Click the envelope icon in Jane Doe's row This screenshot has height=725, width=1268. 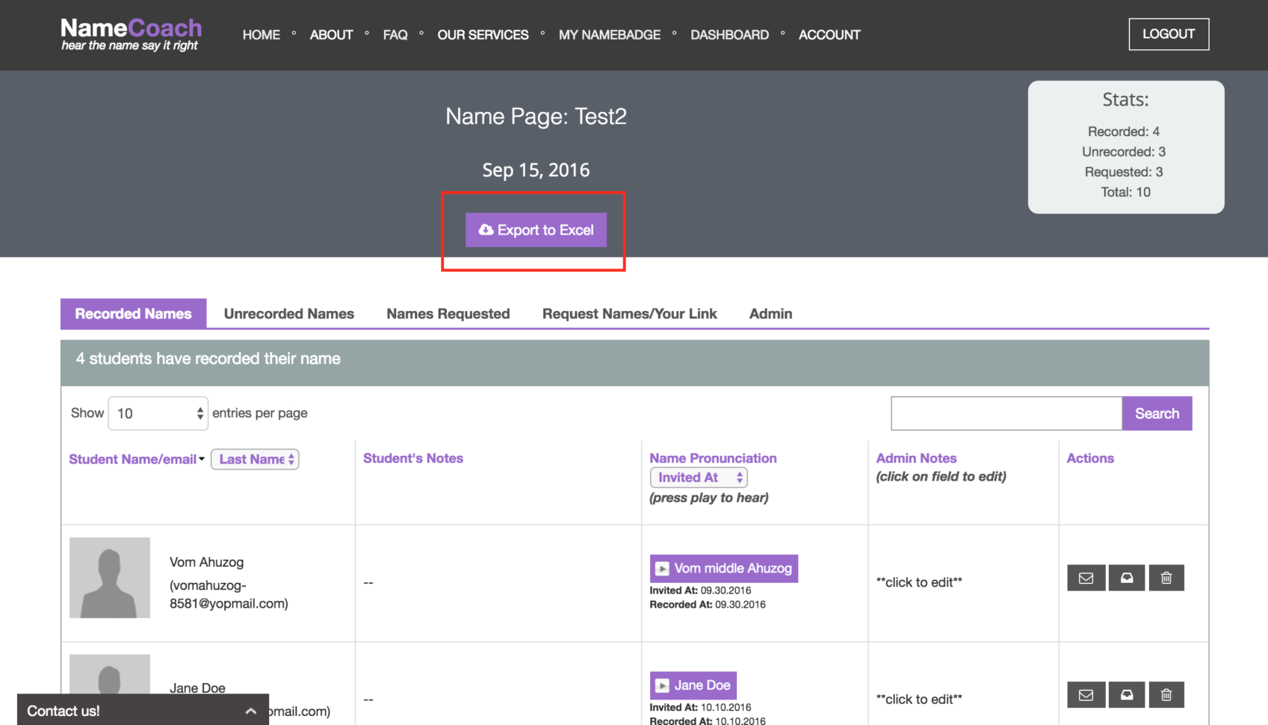click(x=1086, y=694)
